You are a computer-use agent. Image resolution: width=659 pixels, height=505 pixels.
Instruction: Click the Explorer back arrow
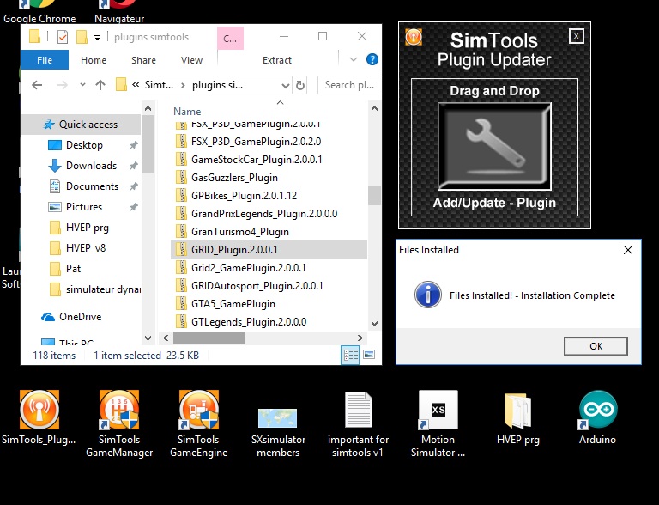[x=37, y=85]
